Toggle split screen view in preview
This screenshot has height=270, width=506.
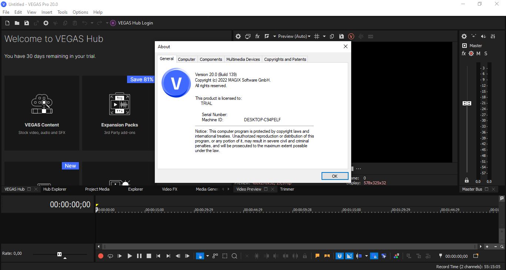267,36
